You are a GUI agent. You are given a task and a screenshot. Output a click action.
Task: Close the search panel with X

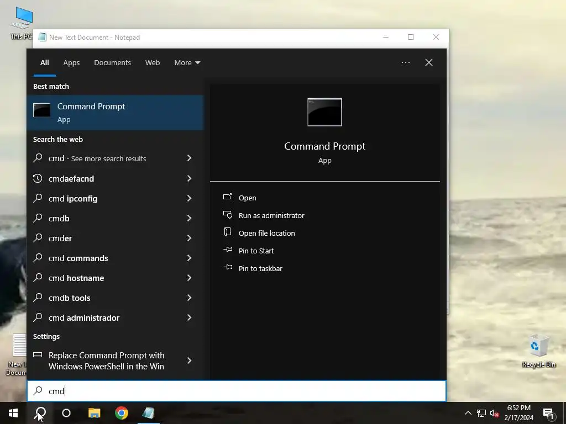coord(429,62)
